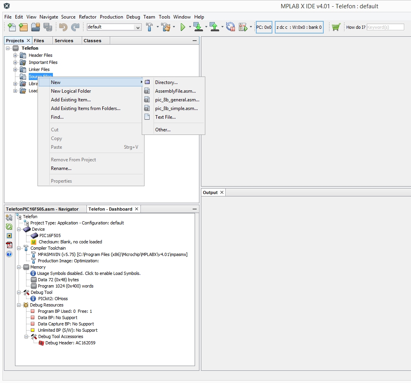Image resolution: width=411 pixels, height=383 pixels.
Task: Collapse the Telefon project tree node
Action: tap(8, 48)
